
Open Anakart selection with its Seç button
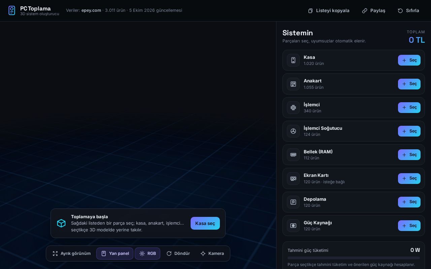[409, 84]
